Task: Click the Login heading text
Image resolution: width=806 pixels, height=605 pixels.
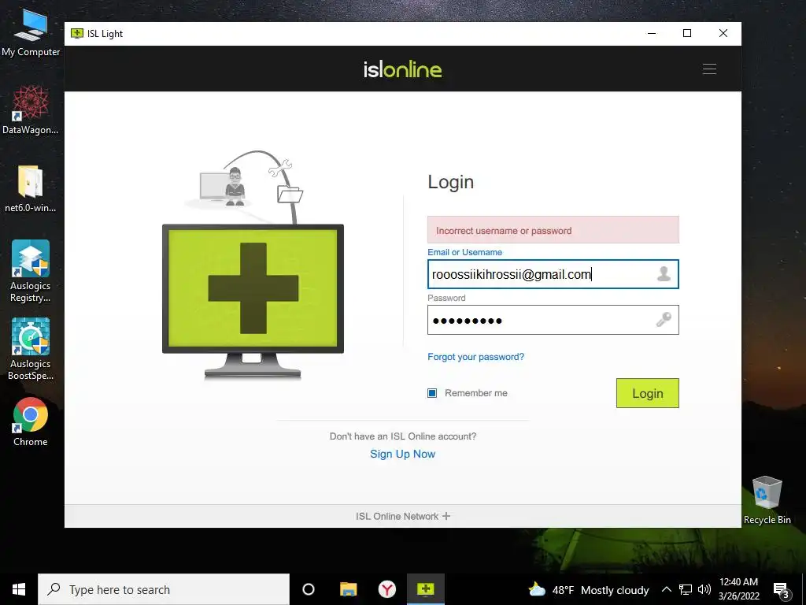Action: click(451, 182)
